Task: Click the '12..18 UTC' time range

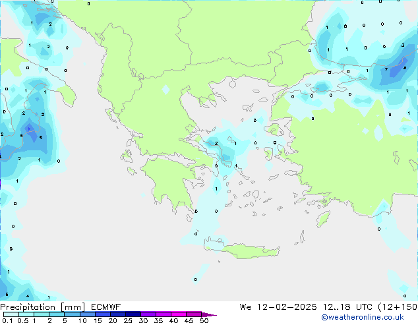Action: click(x=347, y=307)
